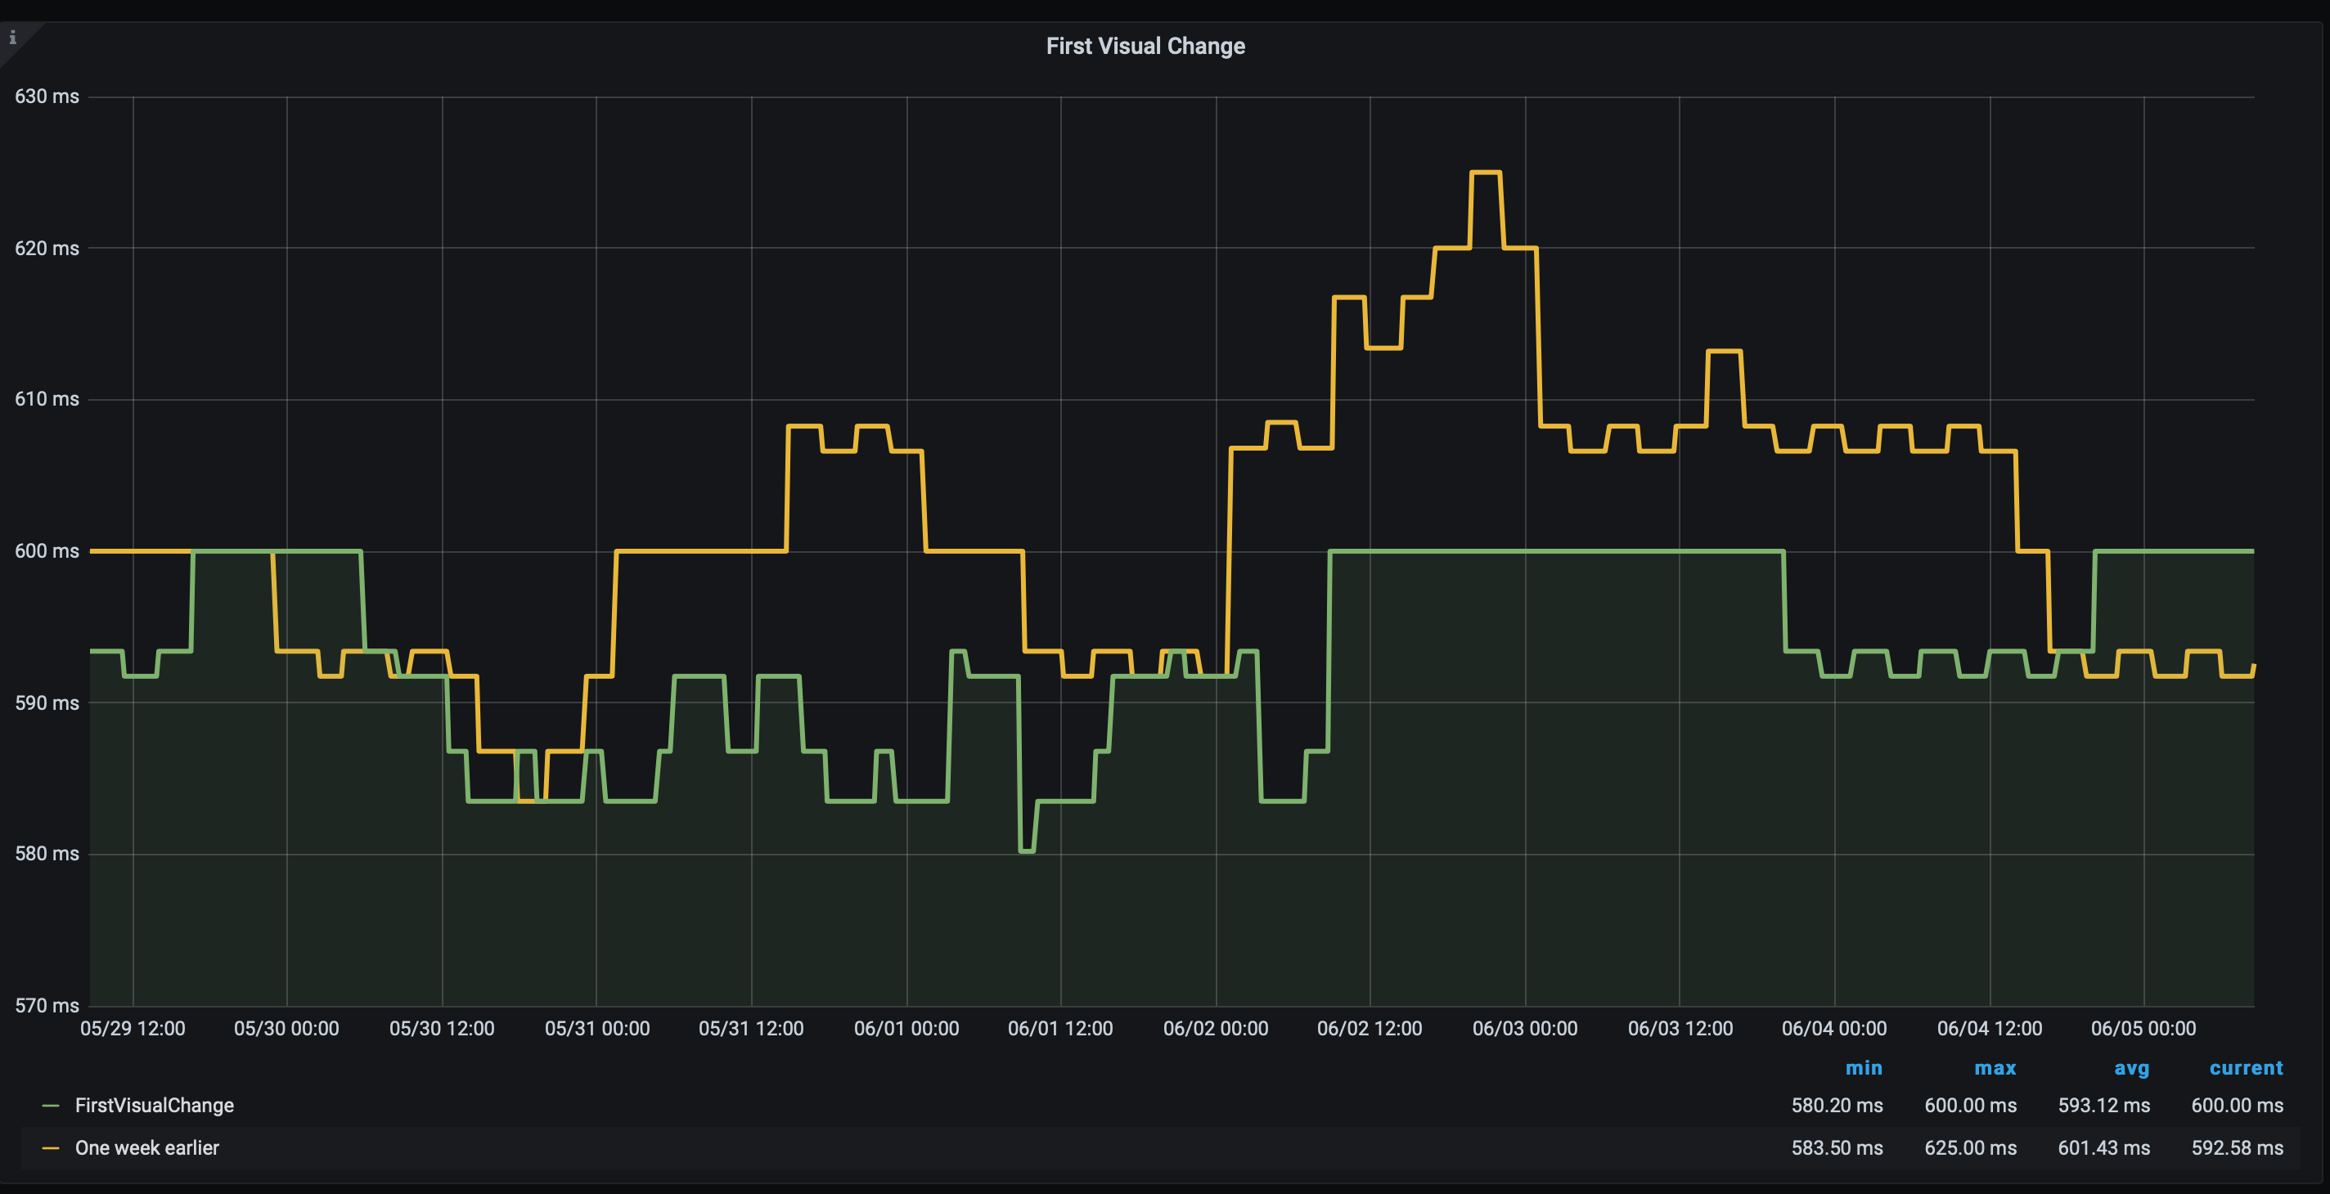Image resolution: width=2330 pixels, height=1194 pixels.
Task: Select the 593.12 ms avg value
Action: click(2104, 1106)
